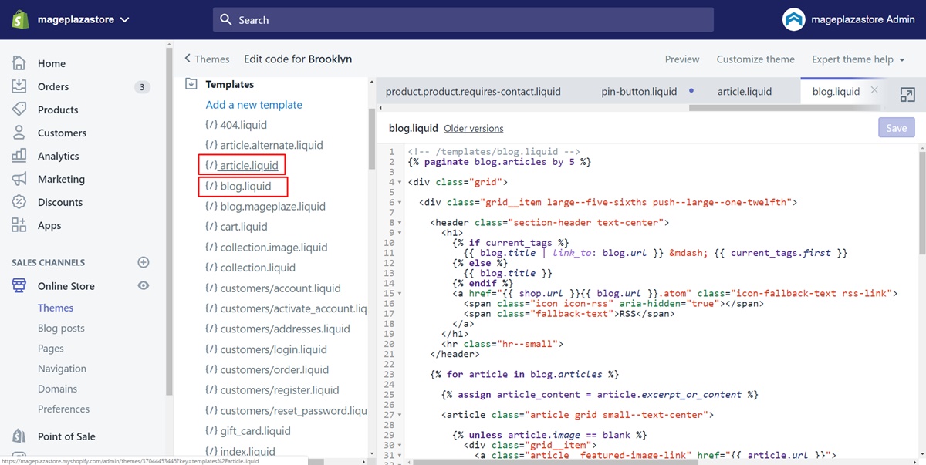
Task: Open Navigation under Online Store
Action: tap(62, 369)
